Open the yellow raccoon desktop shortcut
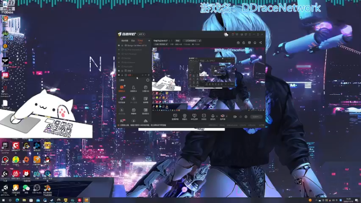This screenshot has height=203, width=361. [47, 146]
